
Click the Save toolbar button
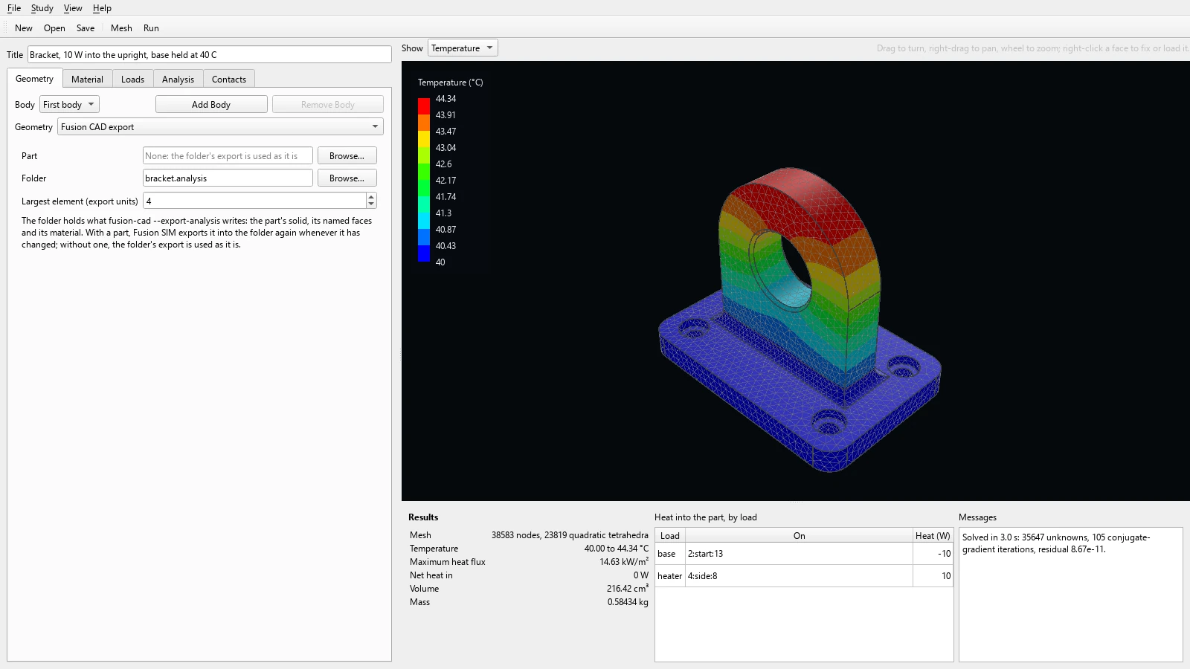pos(86,28)
